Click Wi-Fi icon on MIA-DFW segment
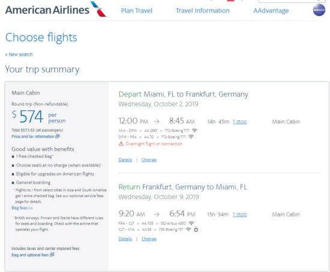Image resolution: width=330 pixels, height=272 pixels. tap(194, 131)
